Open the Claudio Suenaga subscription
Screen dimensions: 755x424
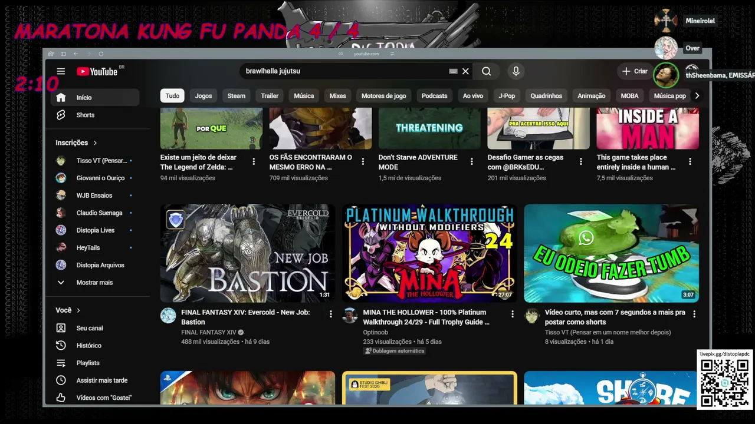pyautogui.click(x=95, y=213)
